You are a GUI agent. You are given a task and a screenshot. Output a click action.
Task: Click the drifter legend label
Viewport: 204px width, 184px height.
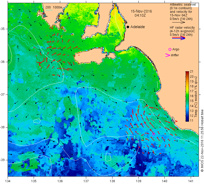pos(175,55)
